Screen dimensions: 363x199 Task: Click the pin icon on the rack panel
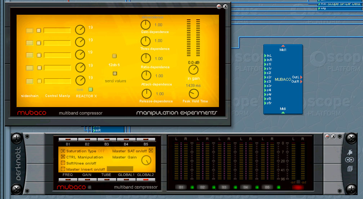350,152
